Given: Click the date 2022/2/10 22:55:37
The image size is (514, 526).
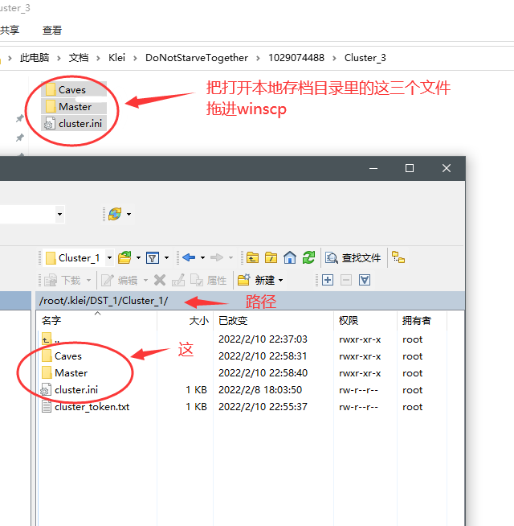Looking at the screenshot, I should pyautogui.click(x=263, y=407).
